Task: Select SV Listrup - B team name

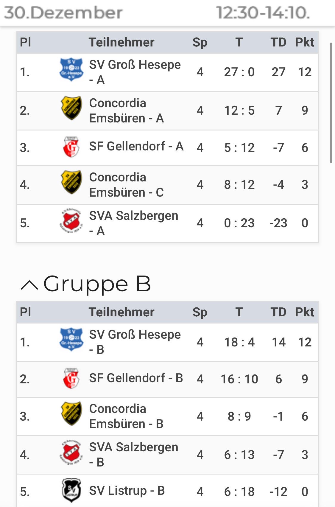Action: [x=127, y=491]
